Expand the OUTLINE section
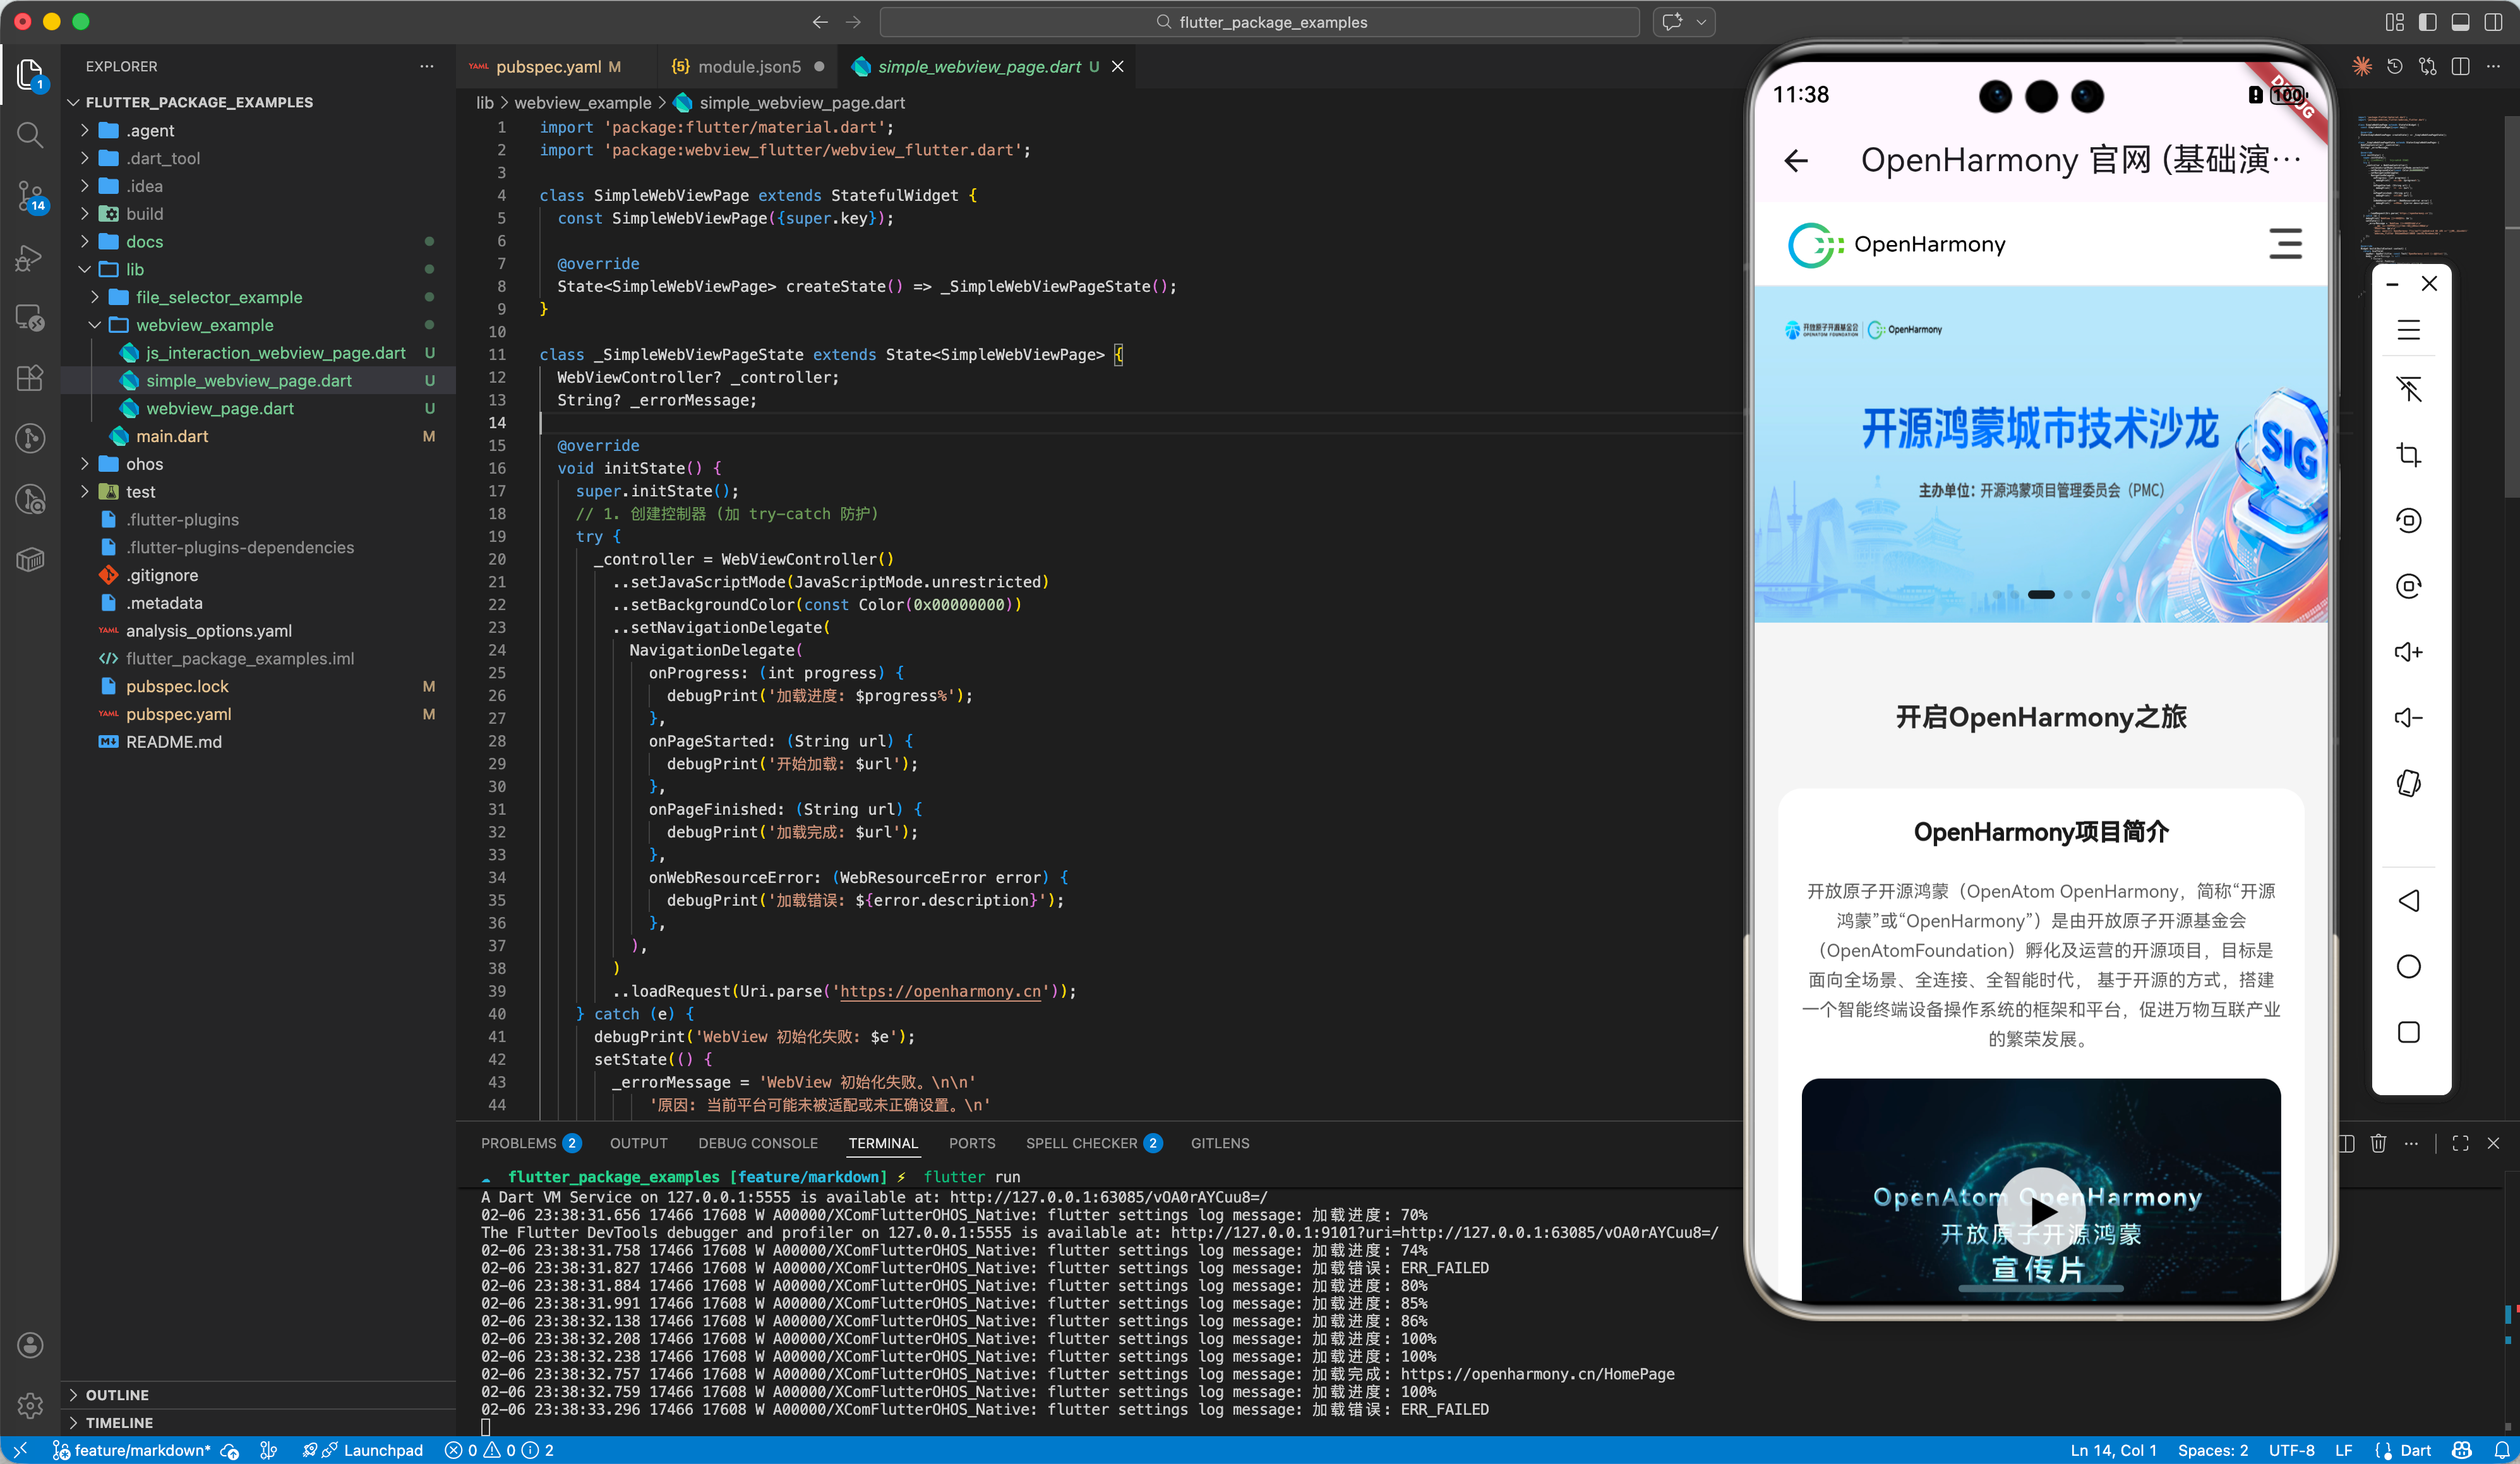Screen dimensions: 2520x1464 coord(117,1394)
